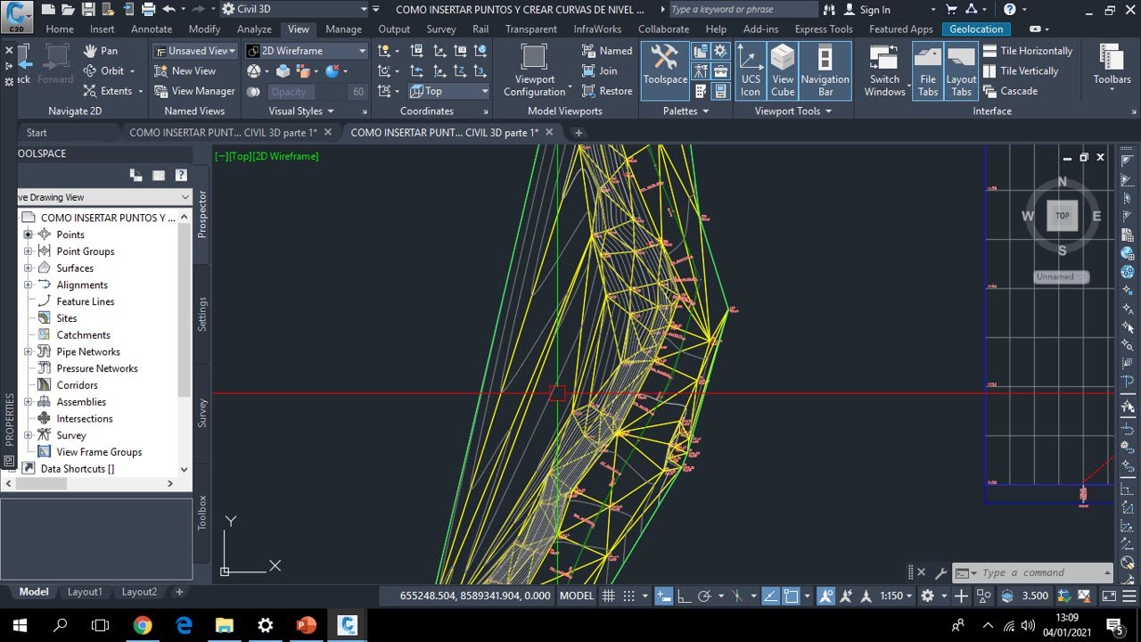Cascade the open windows
Screen dimensions: 1141x642
(x=1010, y=91)
